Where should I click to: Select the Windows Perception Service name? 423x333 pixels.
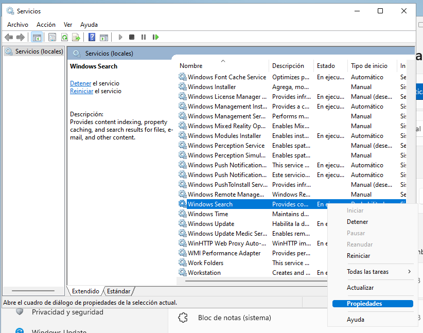pos(226,146)
